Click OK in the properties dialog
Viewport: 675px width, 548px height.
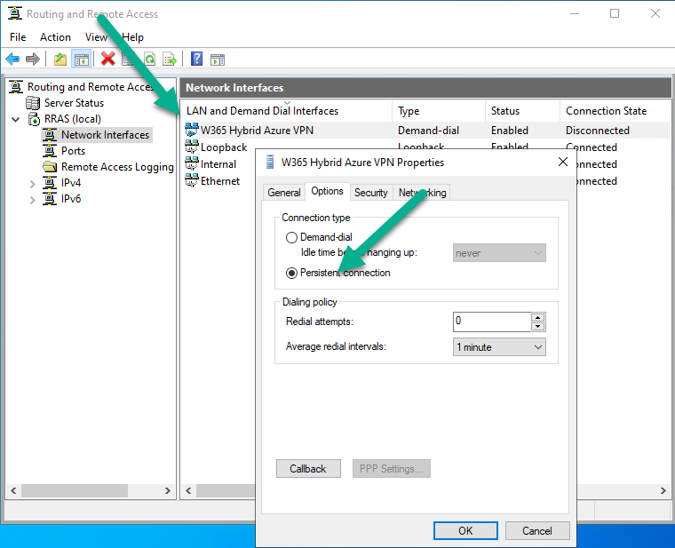(x=465, y=530)
